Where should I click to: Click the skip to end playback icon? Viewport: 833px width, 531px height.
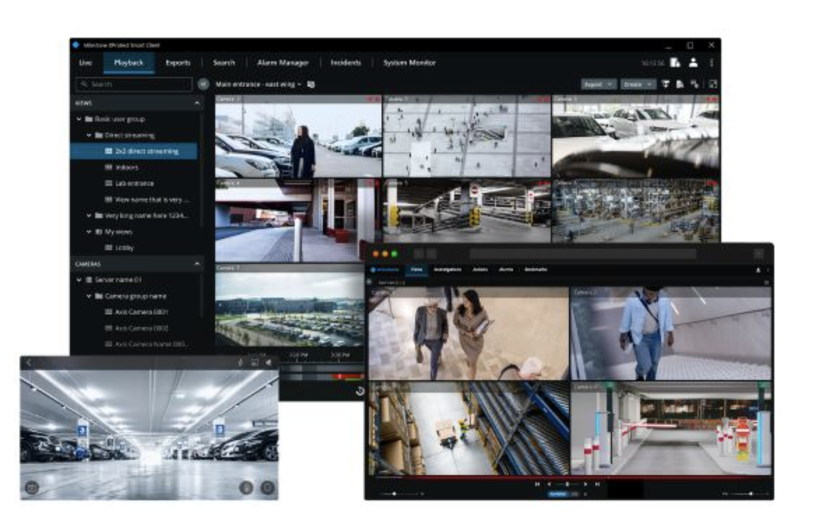[x=597, y=483]
